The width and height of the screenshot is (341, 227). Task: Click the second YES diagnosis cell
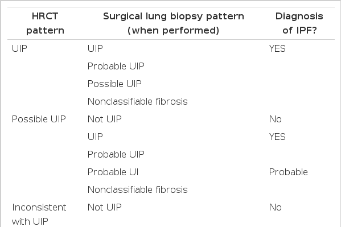(x=277, y=137)
